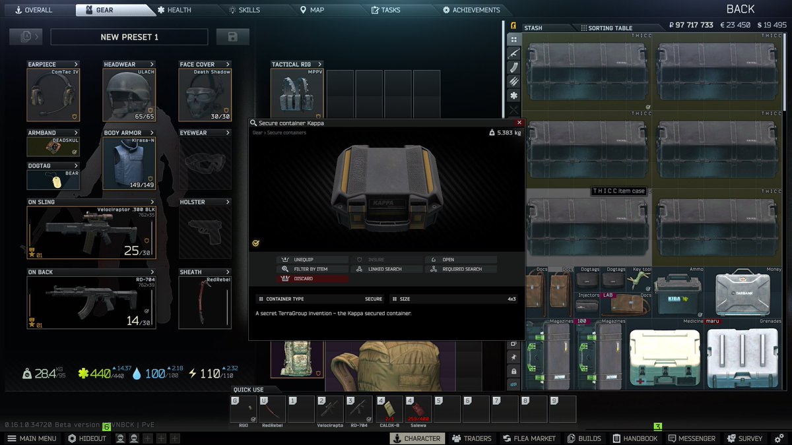792x445 pixels.
Task: Expand the EARPIECE slot header arrow
Action: pyautogui.click(x=77, y=65)
